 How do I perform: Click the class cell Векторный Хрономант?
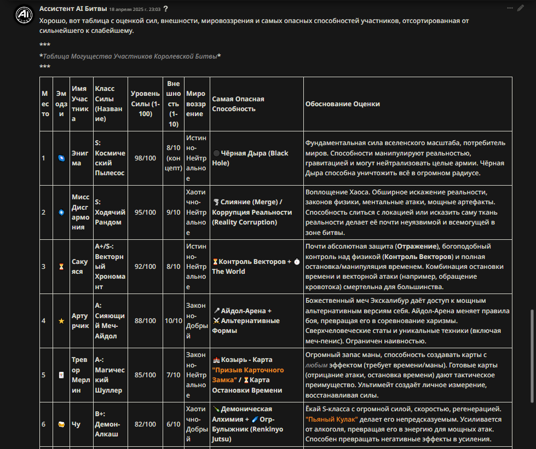click(111, 267)
